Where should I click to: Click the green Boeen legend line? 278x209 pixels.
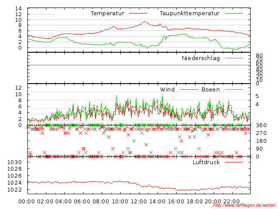[x=234, y=89]
